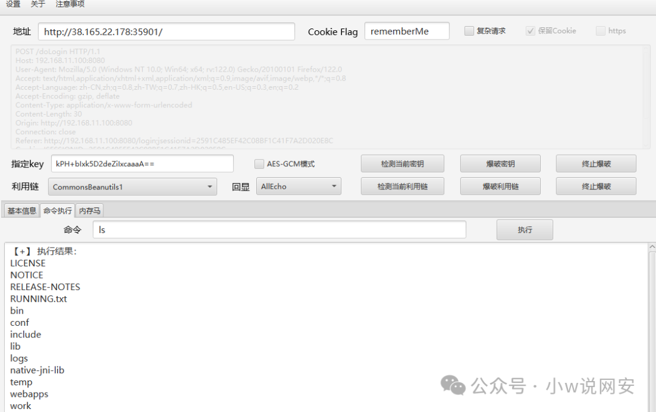
Task: Open the 利用链 CommonsBeanutils1 dropdown
Action: 132,187
